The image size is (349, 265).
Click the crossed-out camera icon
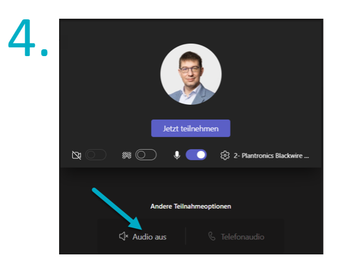coord(77,155)
